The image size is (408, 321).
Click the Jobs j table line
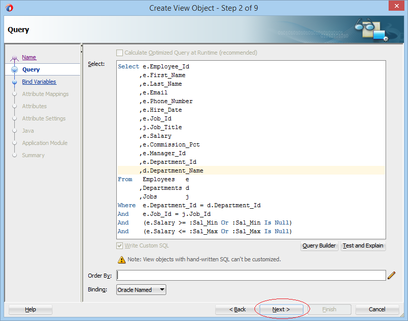[164, 196]
